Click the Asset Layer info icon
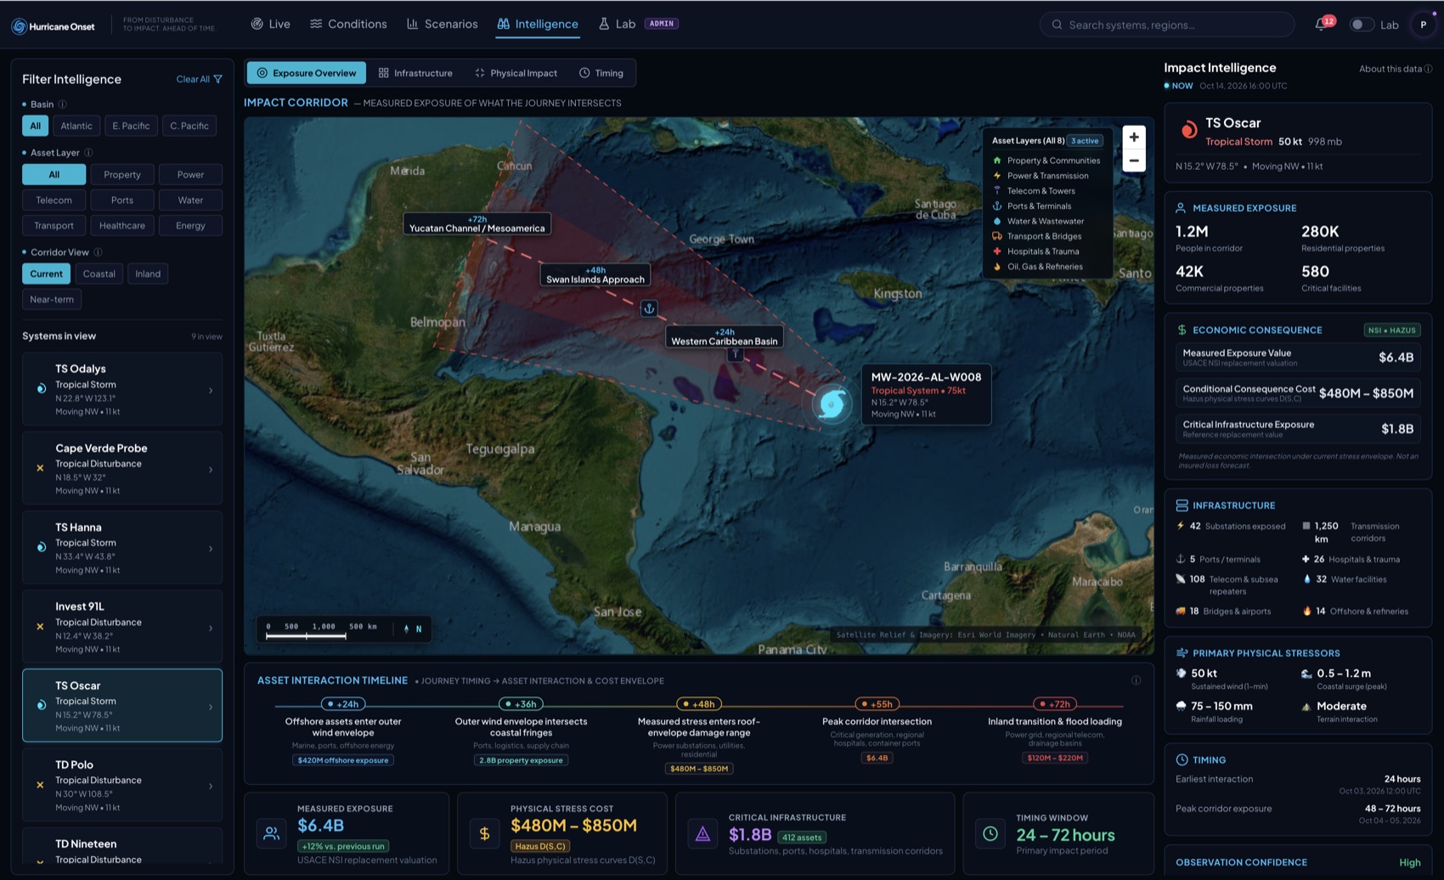This screenshot has width=1444, height=880. point(88,153)
